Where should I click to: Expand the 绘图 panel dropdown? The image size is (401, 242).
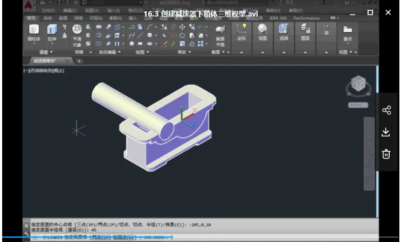click(148, 52)
